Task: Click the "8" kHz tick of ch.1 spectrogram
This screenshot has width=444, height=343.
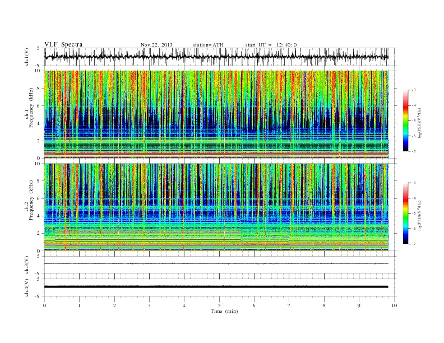Action: (x=39, y=89)
